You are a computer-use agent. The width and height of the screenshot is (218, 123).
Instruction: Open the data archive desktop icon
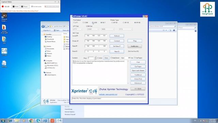pos(4,40)
